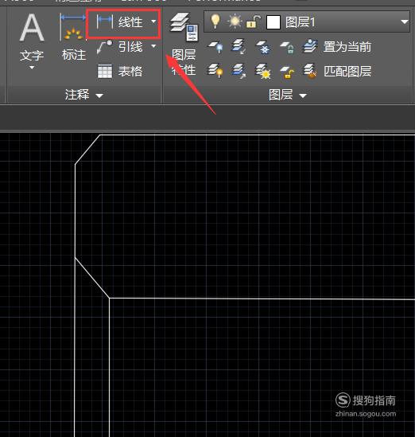Click the layer Off icon with bulb
This screenshot has width=415, height=437.
215,46
